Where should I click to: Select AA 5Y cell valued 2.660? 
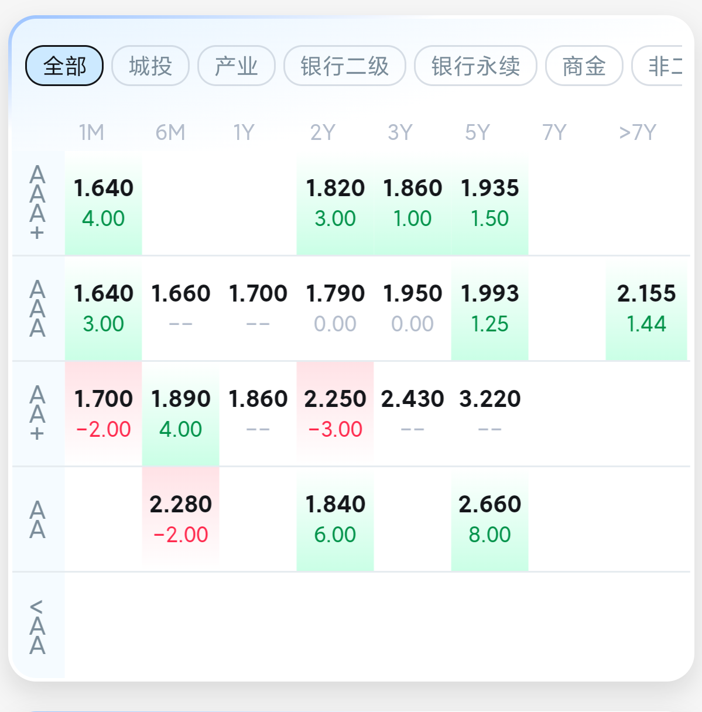pos(489,519)
